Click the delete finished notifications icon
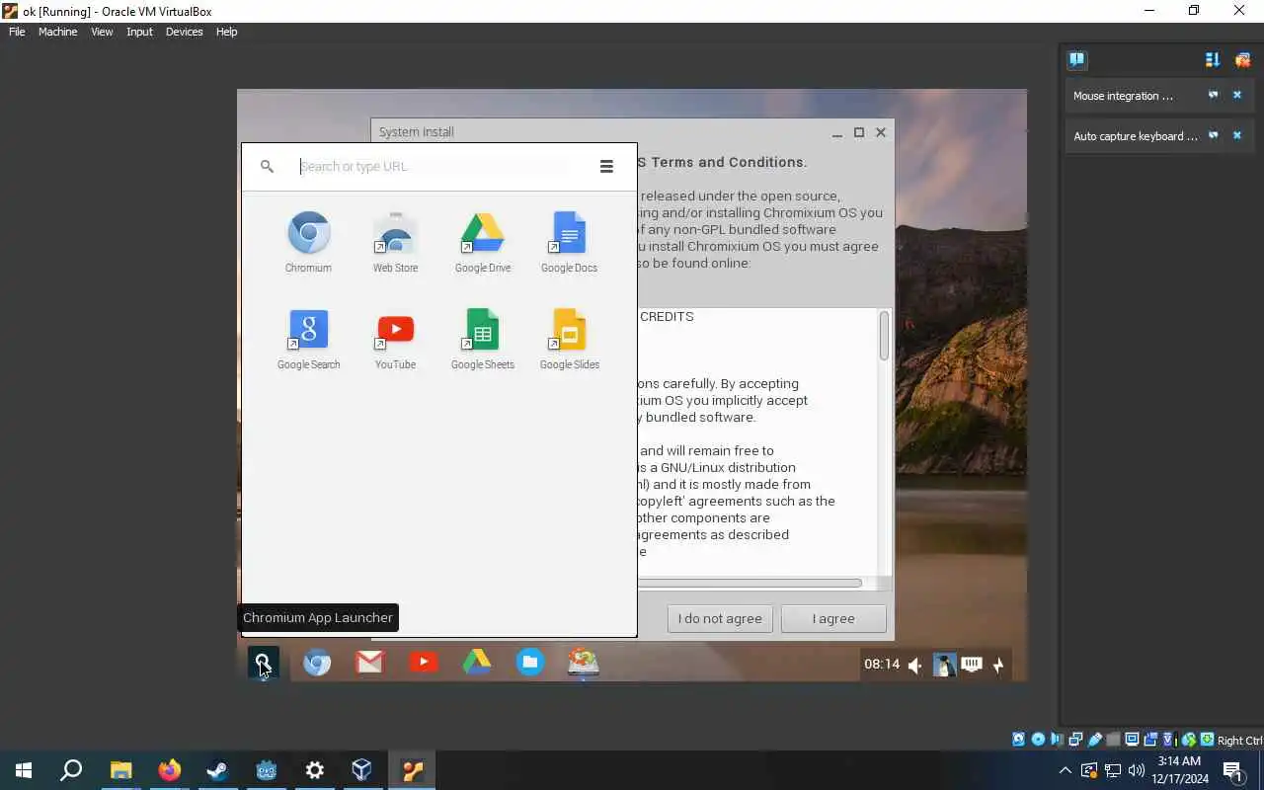1264x790 pixels. click(1242, 60)
